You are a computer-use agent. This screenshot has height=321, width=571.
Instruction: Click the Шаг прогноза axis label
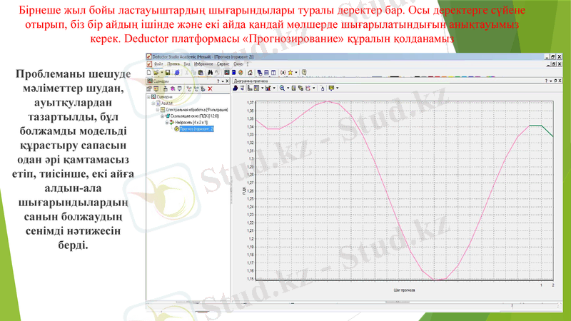point(404,290)
